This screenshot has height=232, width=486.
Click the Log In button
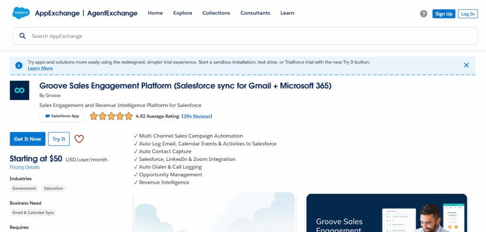pyautogui.click(x=467, y=14)
